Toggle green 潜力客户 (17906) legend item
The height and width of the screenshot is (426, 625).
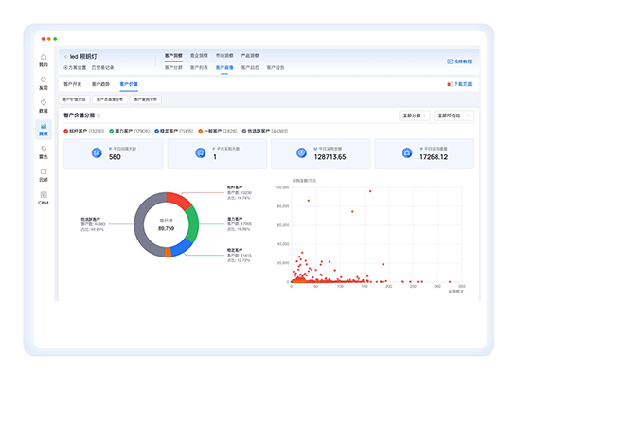pyautogui.click(x=129, y=131)
